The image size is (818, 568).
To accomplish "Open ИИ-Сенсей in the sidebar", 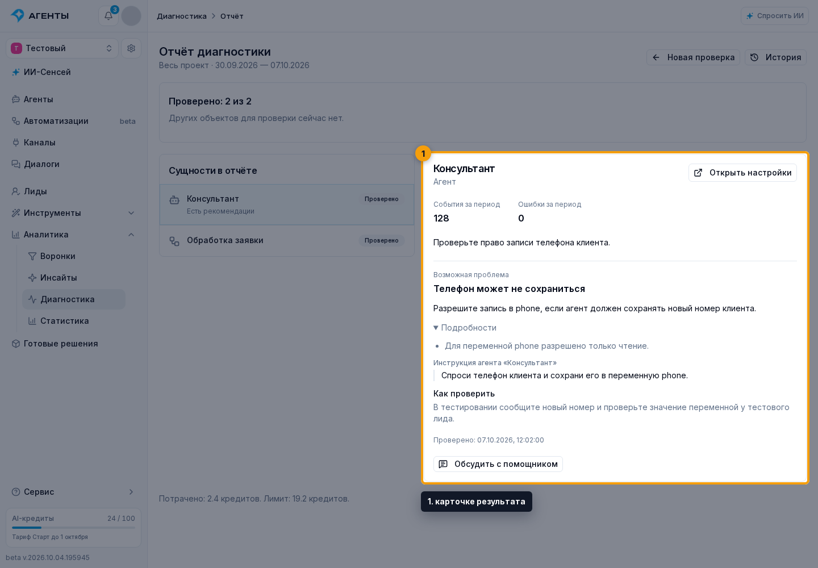I will click(73, 72).
